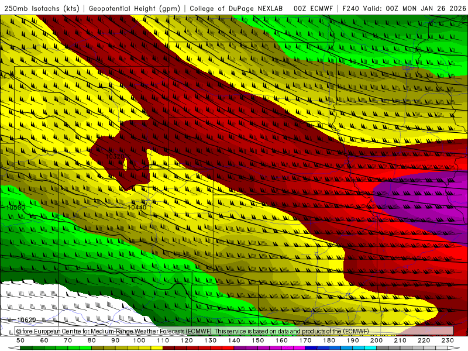Click the 10440 height contour label
Image resolution: width=468 pixels, height=351 pixels.
point(137,207)
